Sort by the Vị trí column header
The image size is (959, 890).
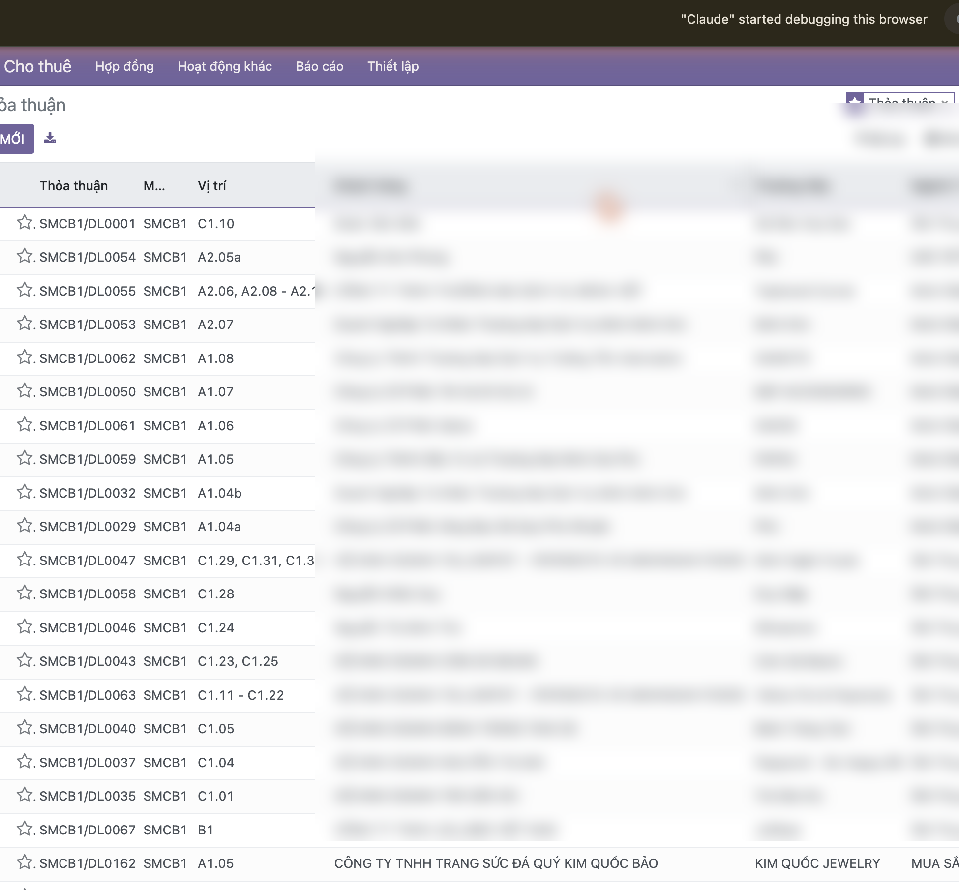(212, 186)
